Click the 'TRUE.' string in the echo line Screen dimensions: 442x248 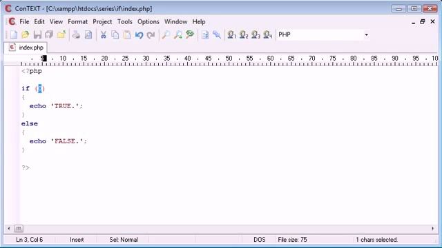pyautogui.click(x=65, y=106)
